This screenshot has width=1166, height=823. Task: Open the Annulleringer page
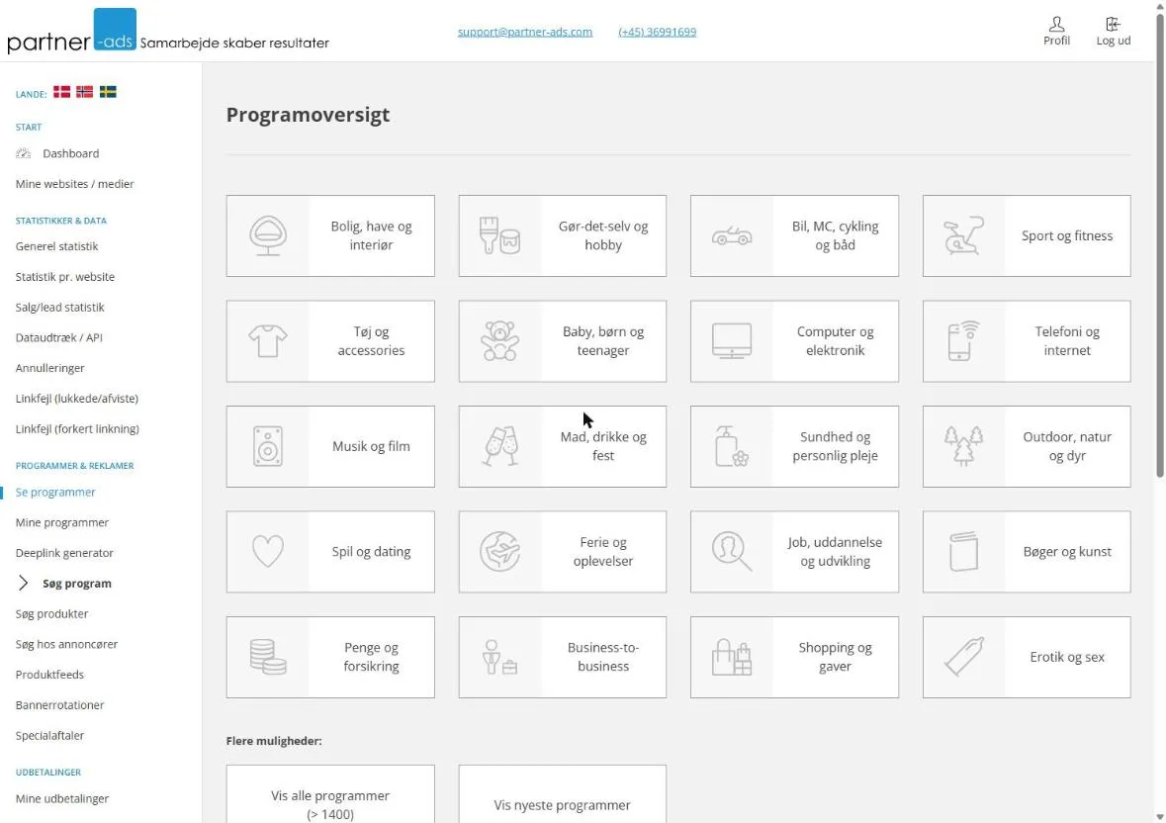coord(49,368)
